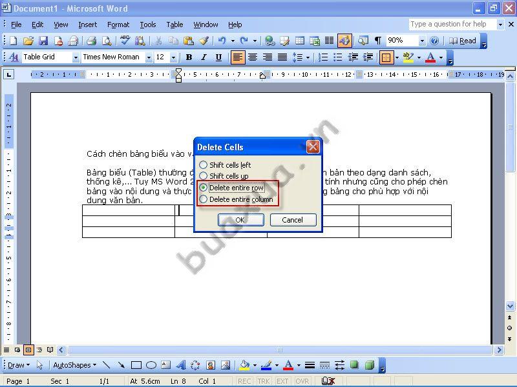Insert WordArt from the Drawing toolbar
Screen dimensions: 517x387
181,365
